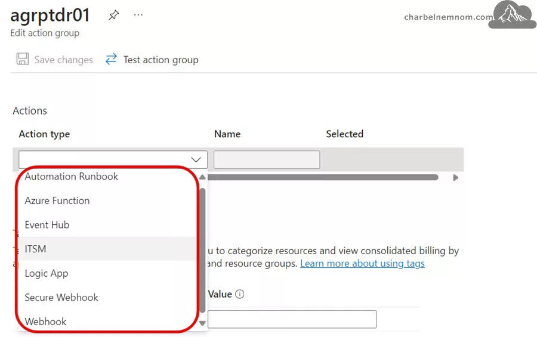Select Webhook action type
The image size is (537, 337).
(107, 321)
